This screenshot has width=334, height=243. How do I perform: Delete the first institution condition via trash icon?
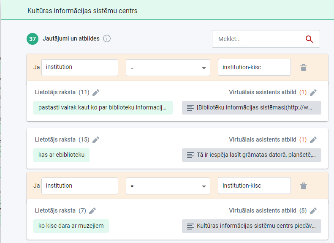(x=303, y=68)
